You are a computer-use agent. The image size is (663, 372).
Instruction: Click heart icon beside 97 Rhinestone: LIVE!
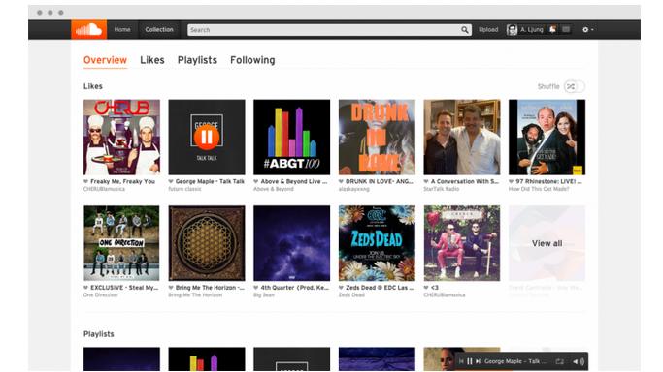[x=512, y=181]
